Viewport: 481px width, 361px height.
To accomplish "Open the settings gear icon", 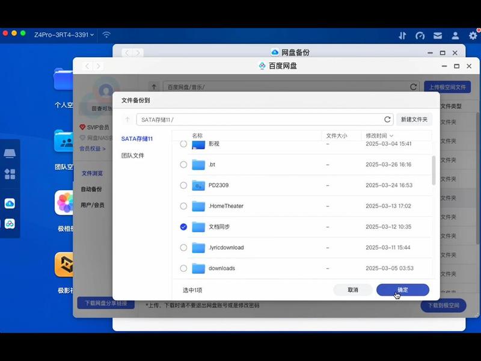I will (x=473, y=35).
